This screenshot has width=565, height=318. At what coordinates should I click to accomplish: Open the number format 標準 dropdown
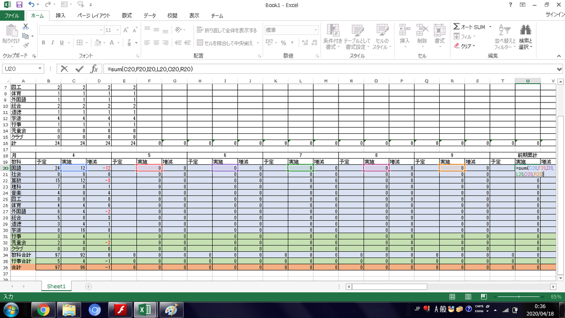pyautogui.click(x=316, y=30)
